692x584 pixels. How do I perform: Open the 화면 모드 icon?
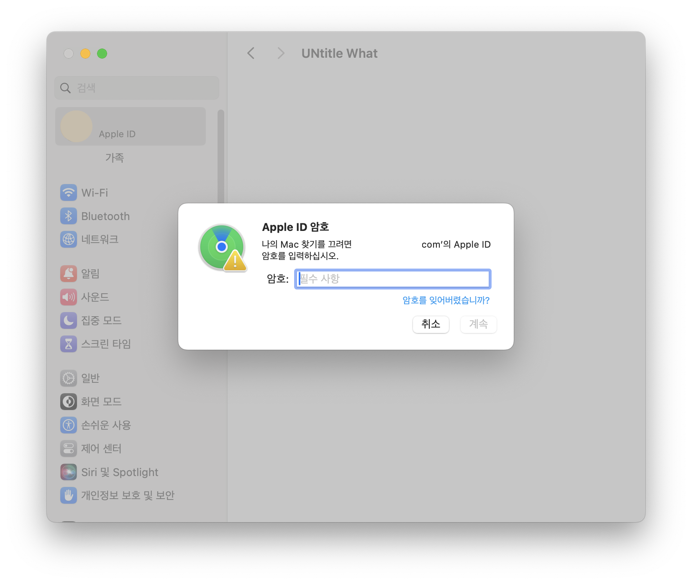click(x=69, y=402)
